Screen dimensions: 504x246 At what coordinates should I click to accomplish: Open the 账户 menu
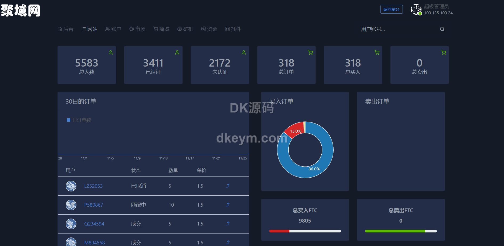[113, 29]
